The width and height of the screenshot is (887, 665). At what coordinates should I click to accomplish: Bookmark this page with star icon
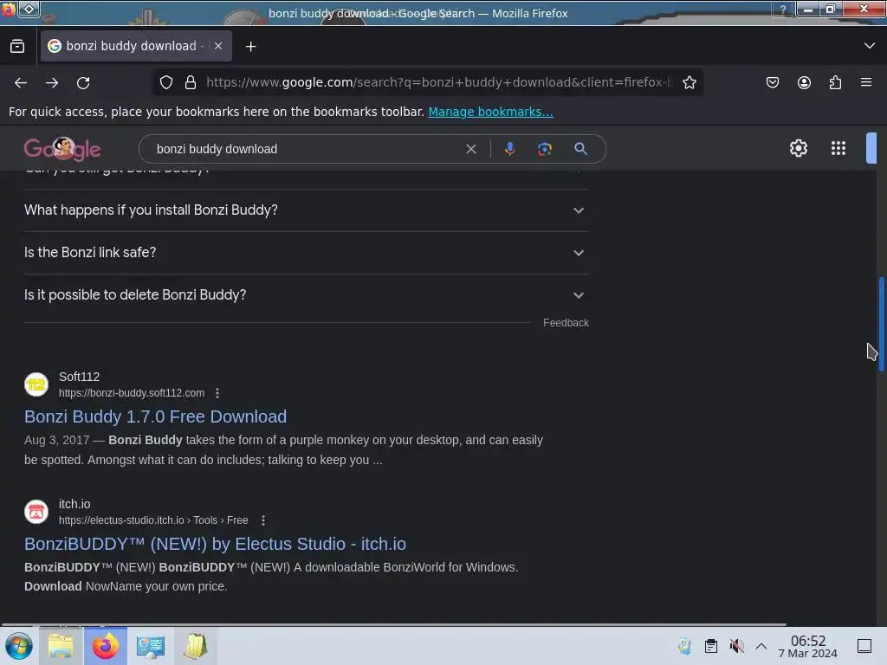(689, 82)
